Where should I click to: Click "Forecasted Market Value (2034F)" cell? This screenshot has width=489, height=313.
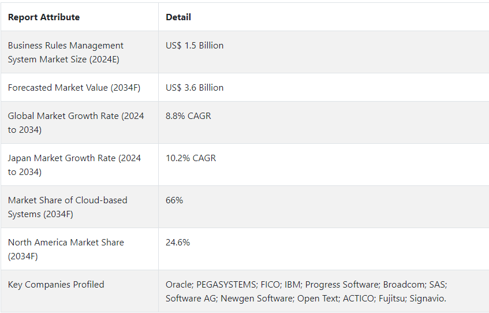pos(80,87)
